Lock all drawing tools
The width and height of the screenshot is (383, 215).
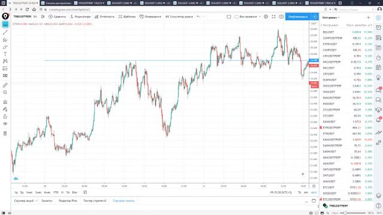tap(5, 116)
